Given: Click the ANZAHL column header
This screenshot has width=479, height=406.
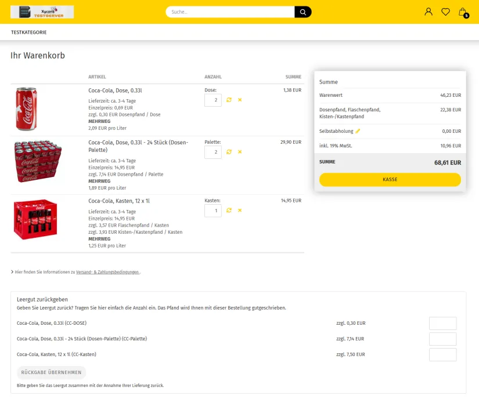Looking at the screenshot, I should (213, 77).
